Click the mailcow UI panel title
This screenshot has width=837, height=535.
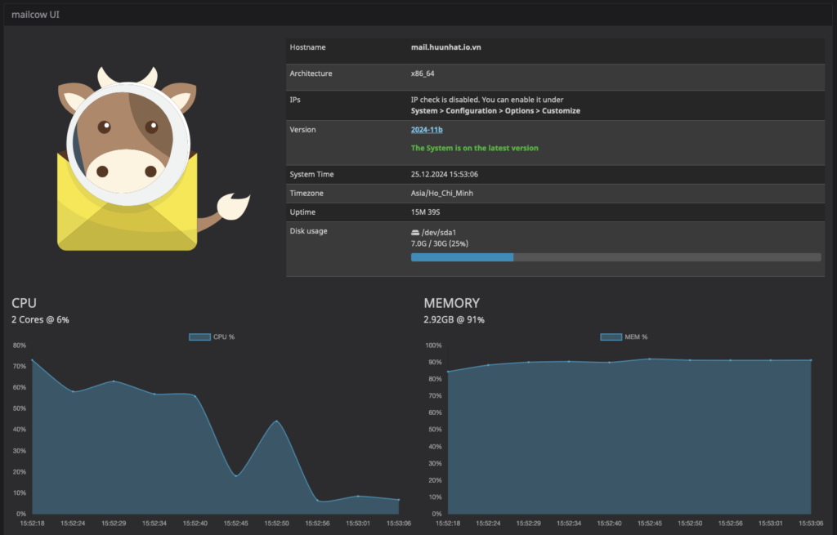pyautogui.click(x=35, y=15)
